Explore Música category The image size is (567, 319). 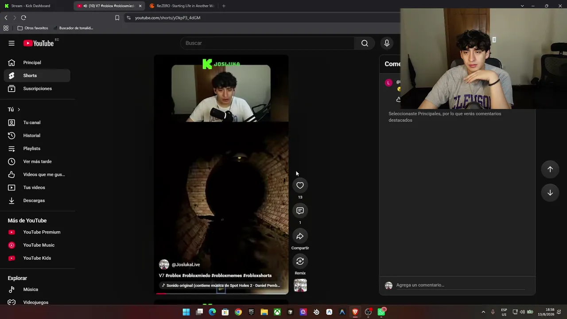37,289
